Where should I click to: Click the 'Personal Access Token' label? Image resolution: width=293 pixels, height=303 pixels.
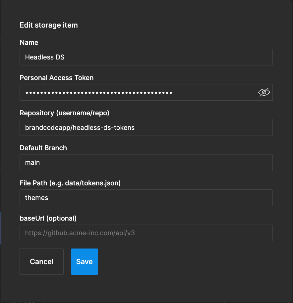57,78
